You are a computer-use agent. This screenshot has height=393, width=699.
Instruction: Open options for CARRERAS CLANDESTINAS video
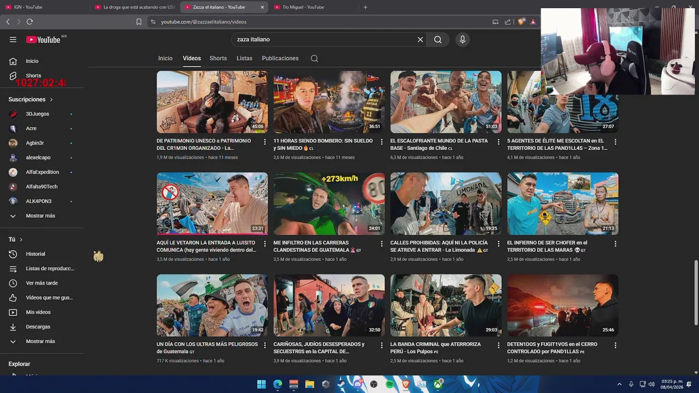pyautogui.click(x=382, y=243)
